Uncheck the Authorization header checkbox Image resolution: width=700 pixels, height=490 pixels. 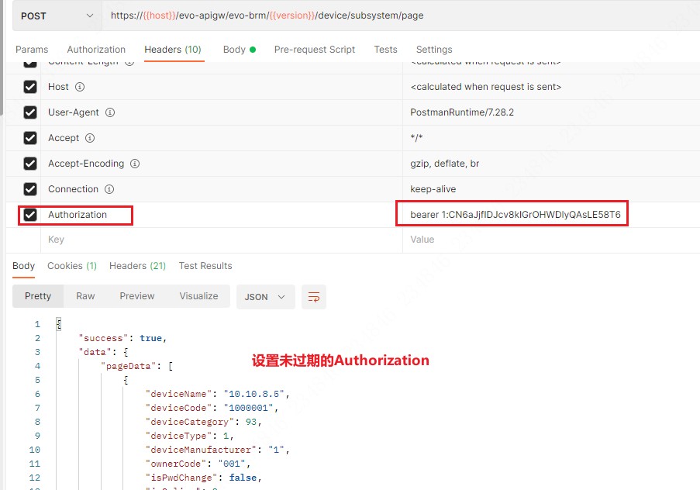30,215
